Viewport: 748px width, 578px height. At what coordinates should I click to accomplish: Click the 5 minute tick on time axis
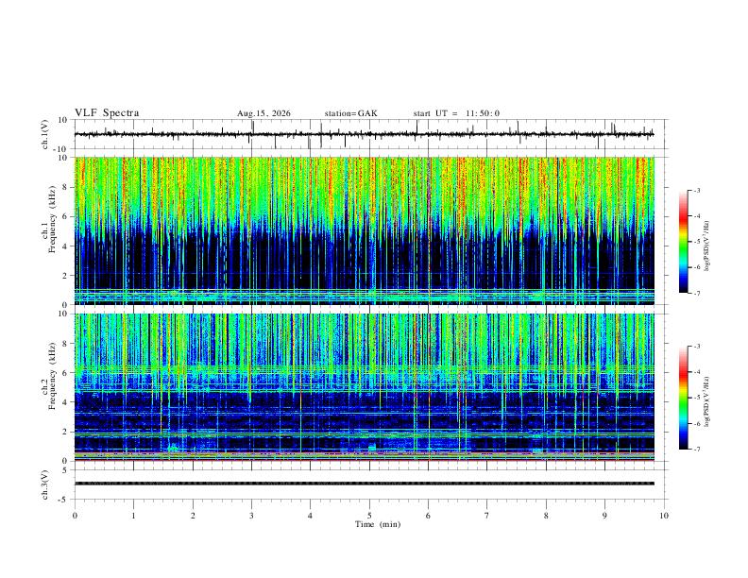(x=369, y=516)
